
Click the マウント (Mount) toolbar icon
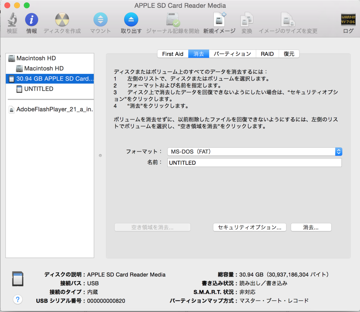click(x=100, y=20)
